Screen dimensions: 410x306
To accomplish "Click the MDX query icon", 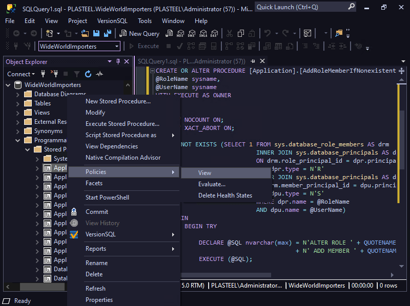I will (180, 33).
